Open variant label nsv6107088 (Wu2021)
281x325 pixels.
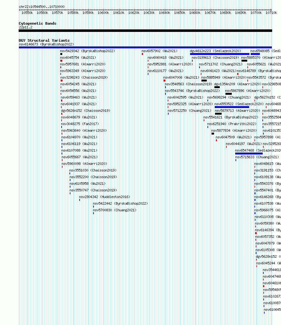pyautogui.click(x=79, y=150)
